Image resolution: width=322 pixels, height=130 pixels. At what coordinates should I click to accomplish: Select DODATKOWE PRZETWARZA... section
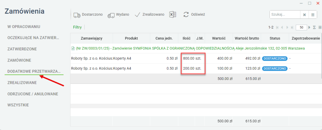34,71
